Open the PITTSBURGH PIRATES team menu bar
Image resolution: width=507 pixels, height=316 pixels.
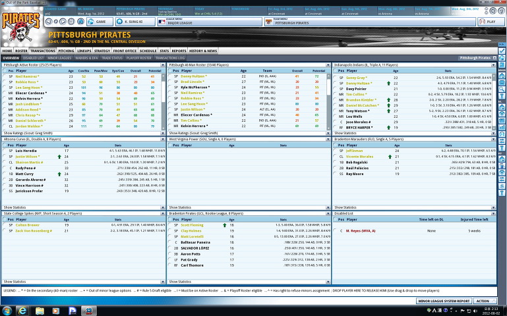point(371,22)
